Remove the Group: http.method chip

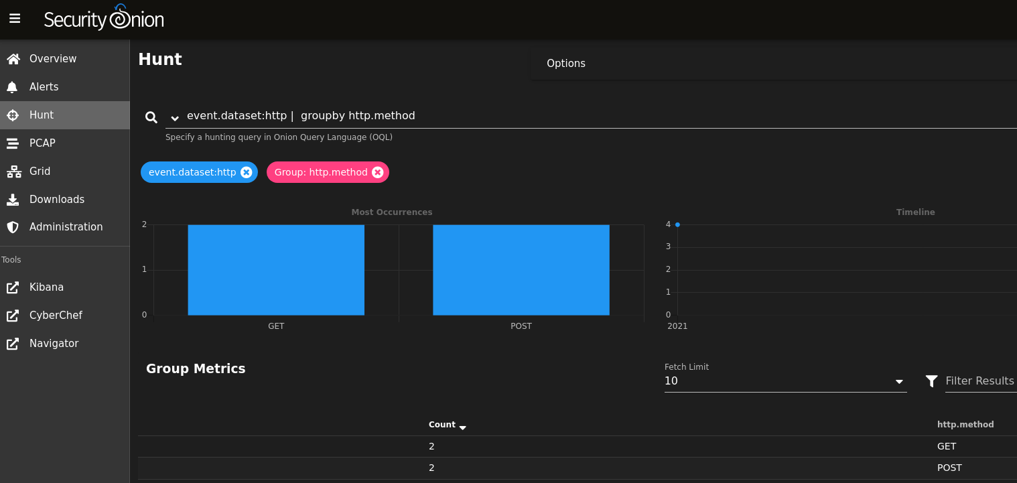point(377,172)
